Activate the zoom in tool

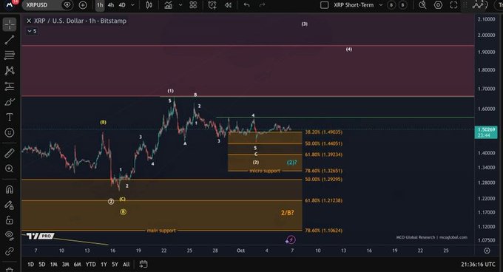[x=10, y=169]
